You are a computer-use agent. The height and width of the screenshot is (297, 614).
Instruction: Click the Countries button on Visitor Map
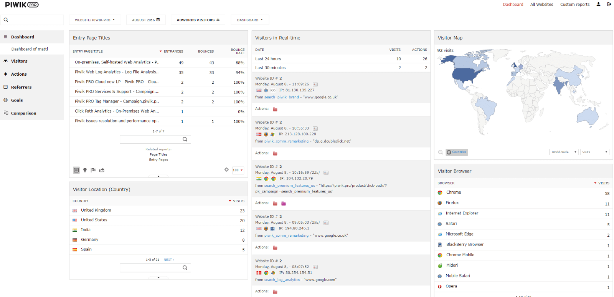click(457, 152)
